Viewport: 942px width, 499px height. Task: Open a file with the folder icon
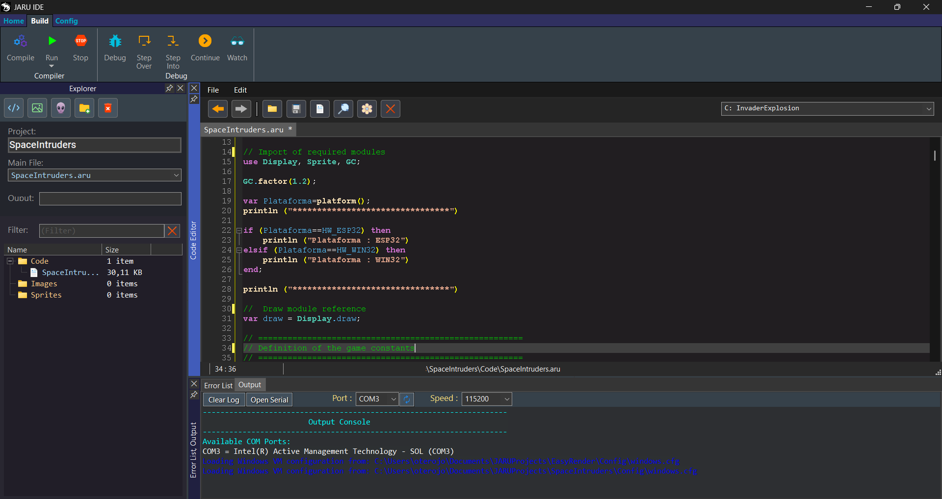[272, 109]
